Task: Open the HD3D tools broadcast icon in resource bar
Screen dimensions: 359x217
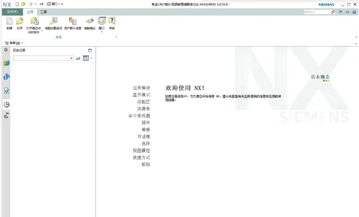Action: pyautogui.click(x=6, y=77)
